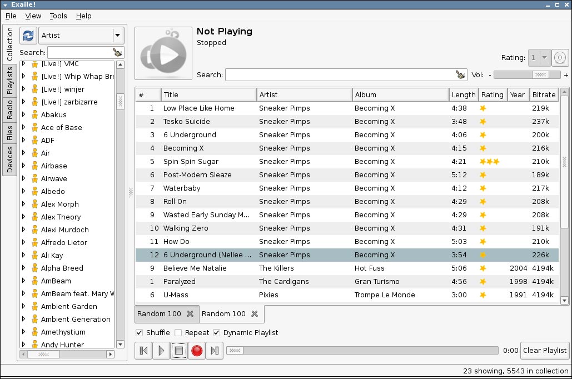
Task: Disable the Dynamic Playlist checkbox
Action: pos(217,333)
